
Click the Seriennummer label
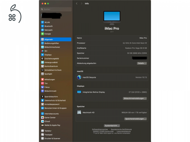[x=83, y=58]
